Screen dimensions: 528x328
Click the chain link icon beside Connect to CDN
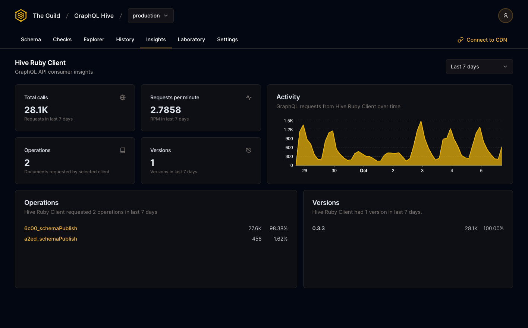pos(460,39)
